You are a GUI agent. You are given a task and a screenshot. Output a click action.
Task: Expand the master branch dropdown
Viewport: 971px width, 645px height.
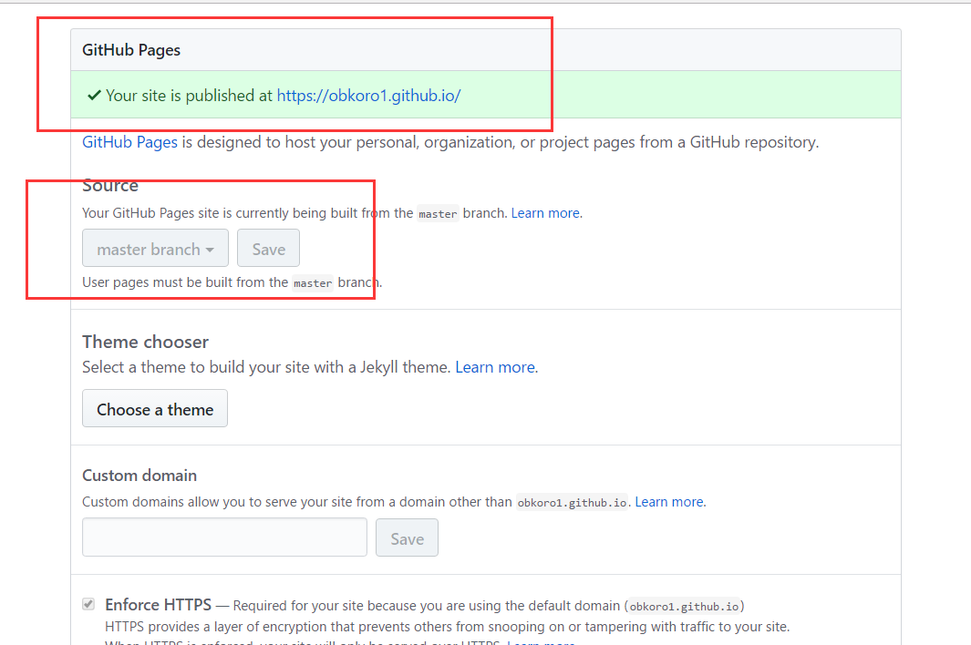155,248
